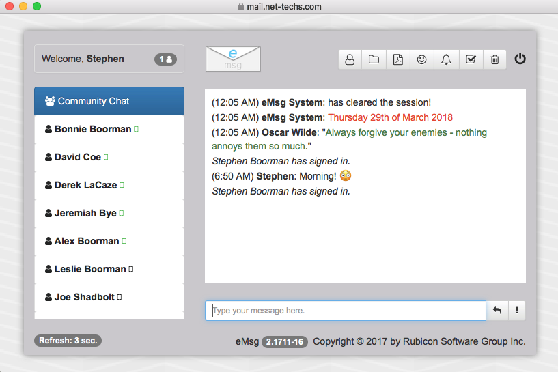The height and width of the screenshot is (372, 558).
Task: Select the Community Chat tab
Action: click(x=109, y=101)
